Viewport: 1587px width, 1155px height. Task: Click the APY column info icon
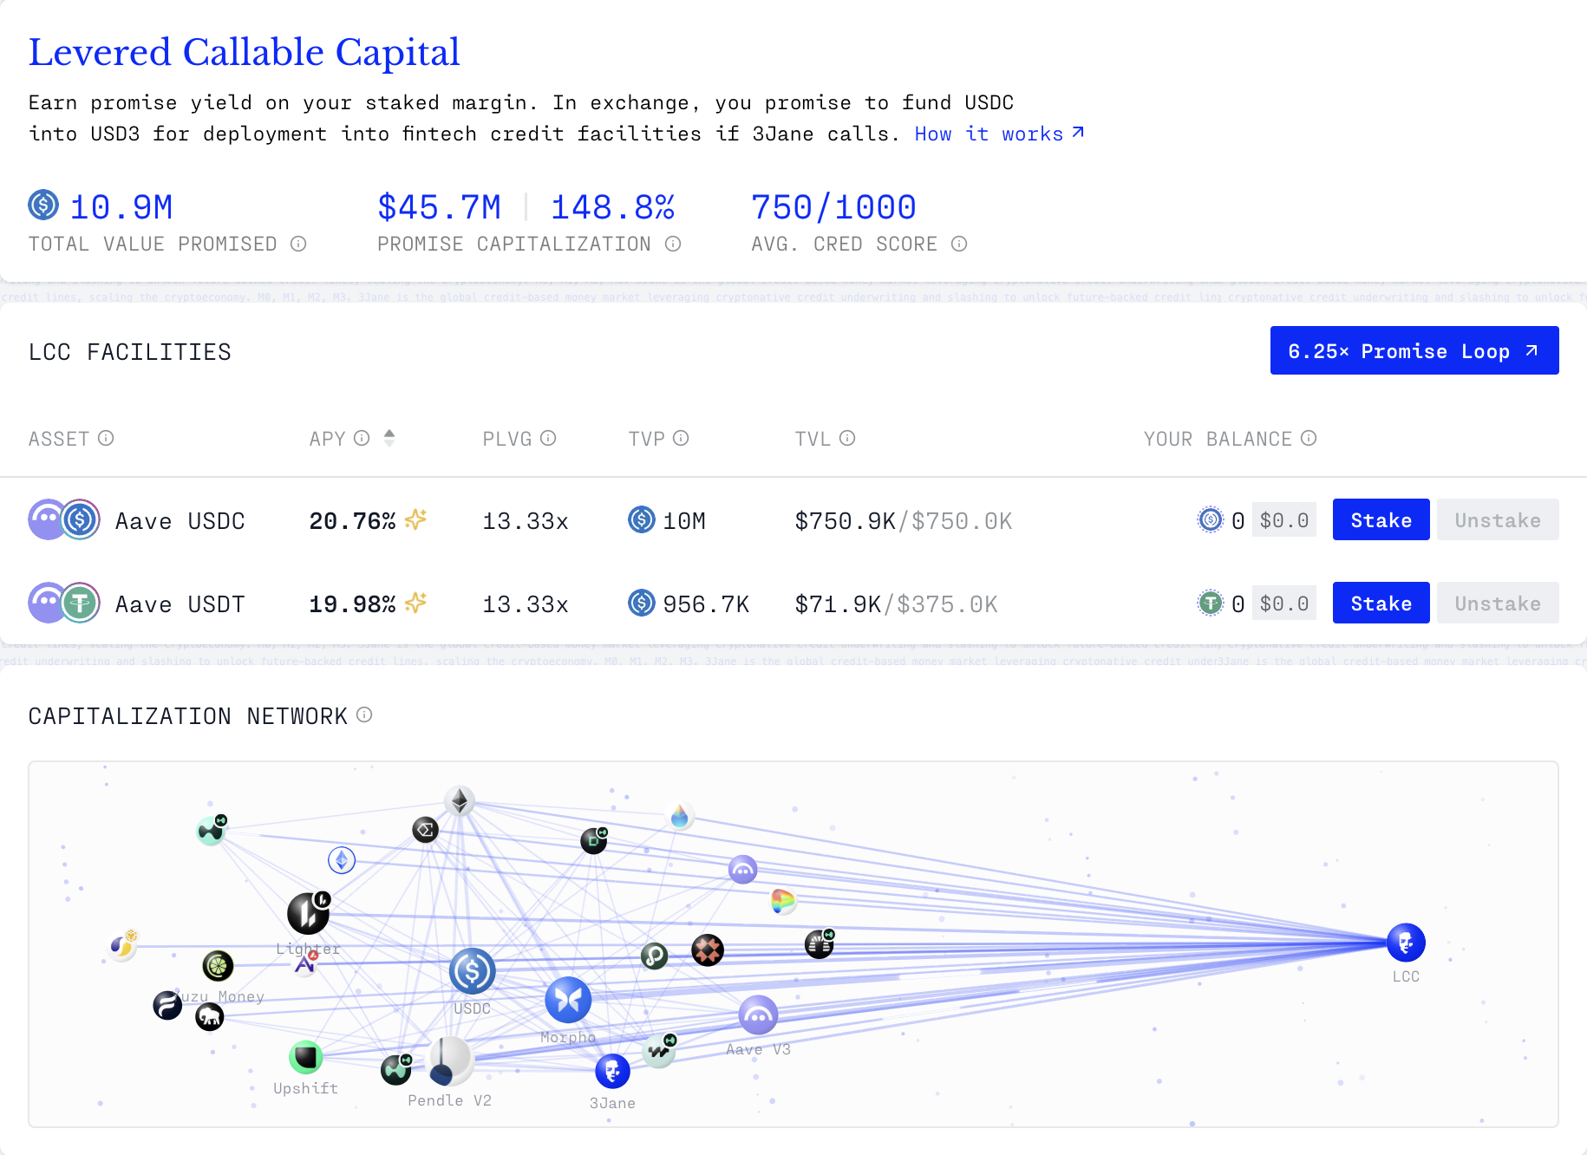pyautogui.click(x=362, y=438)
